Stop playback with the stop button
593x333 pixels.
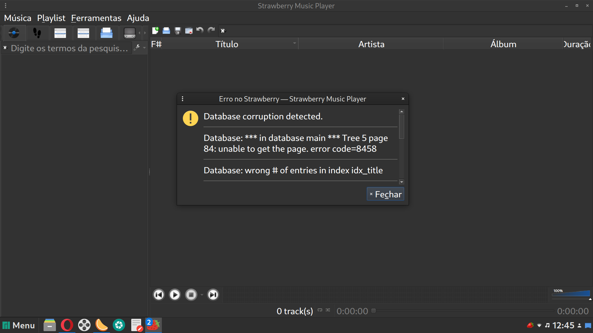pyautogui.click(x=191, y=295)
